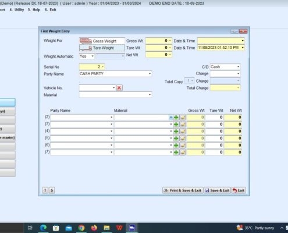Click the green plus icon in row (2)

tap(176, 117)
